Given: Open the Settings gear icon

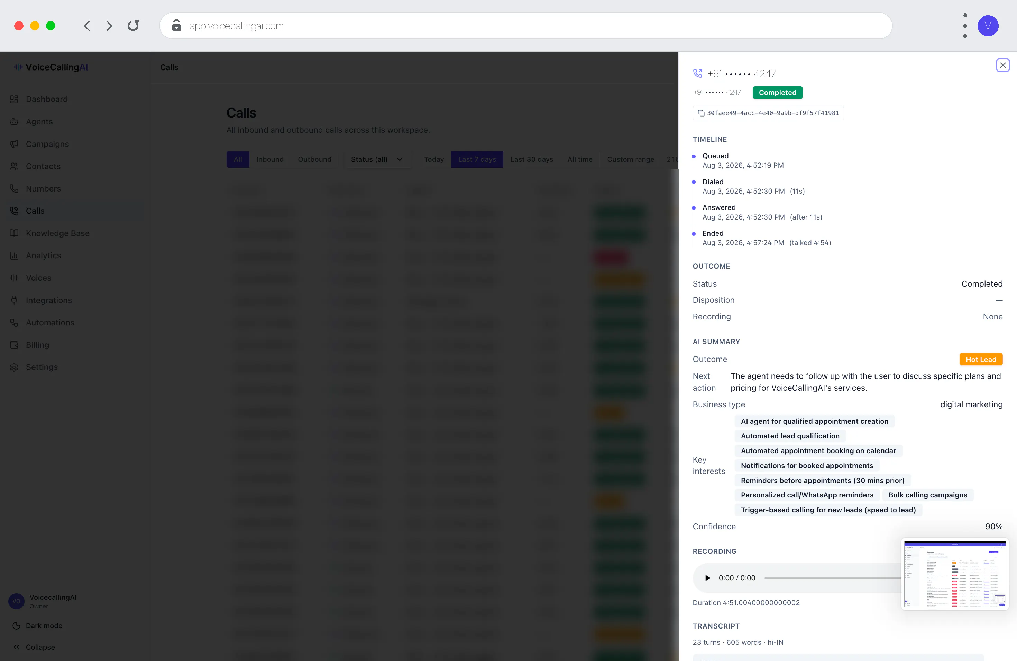Looking at the screenshot, I should coord(14,367).
